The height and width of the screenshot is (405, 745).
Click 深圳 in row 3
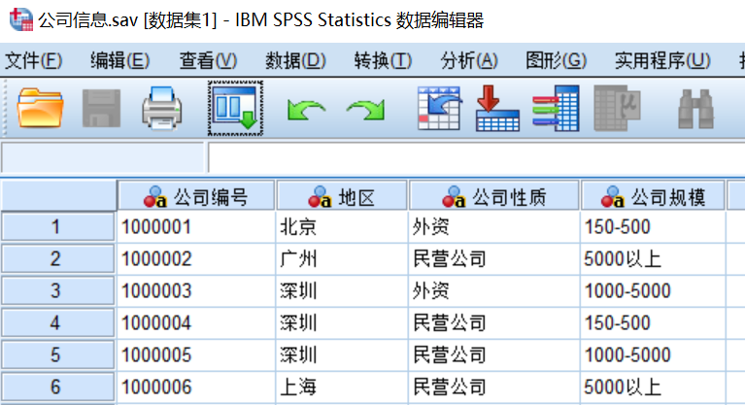coord(342,290)
